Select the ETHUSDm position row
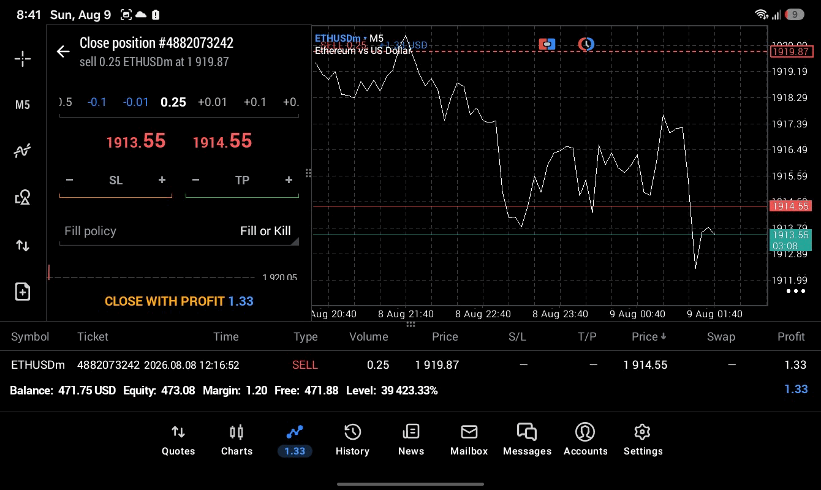 410,364
